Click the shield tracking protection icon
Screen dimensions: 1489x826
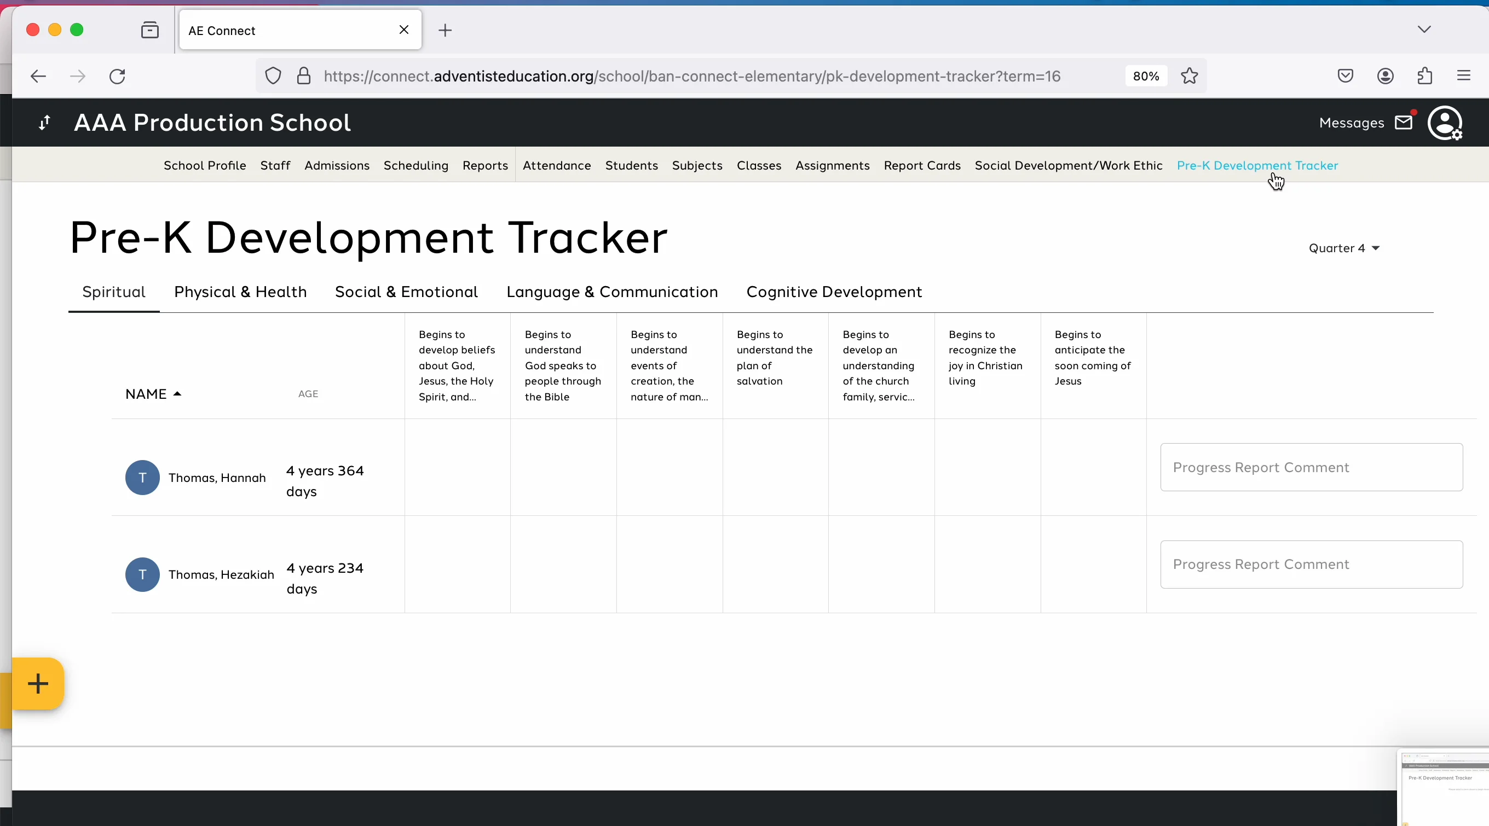tap(272, 75)
